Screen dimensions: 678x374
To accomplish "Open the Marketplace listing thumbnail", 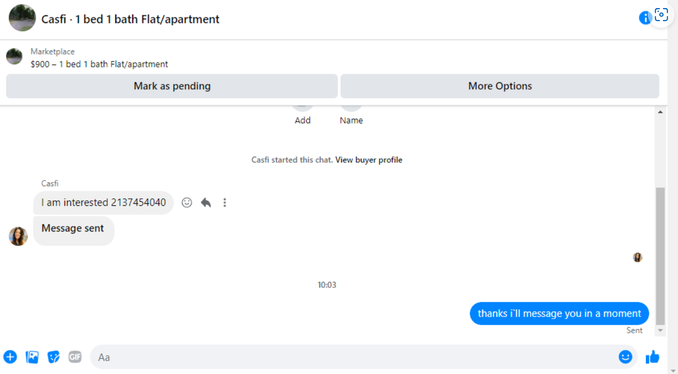I will [14, 56].
